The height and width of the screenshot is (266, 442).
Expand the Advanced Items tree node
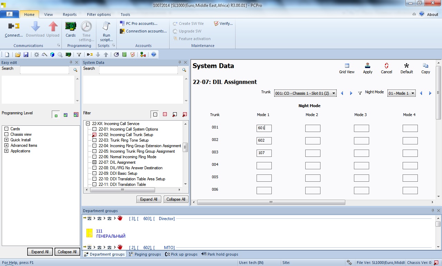coord(6,145)
